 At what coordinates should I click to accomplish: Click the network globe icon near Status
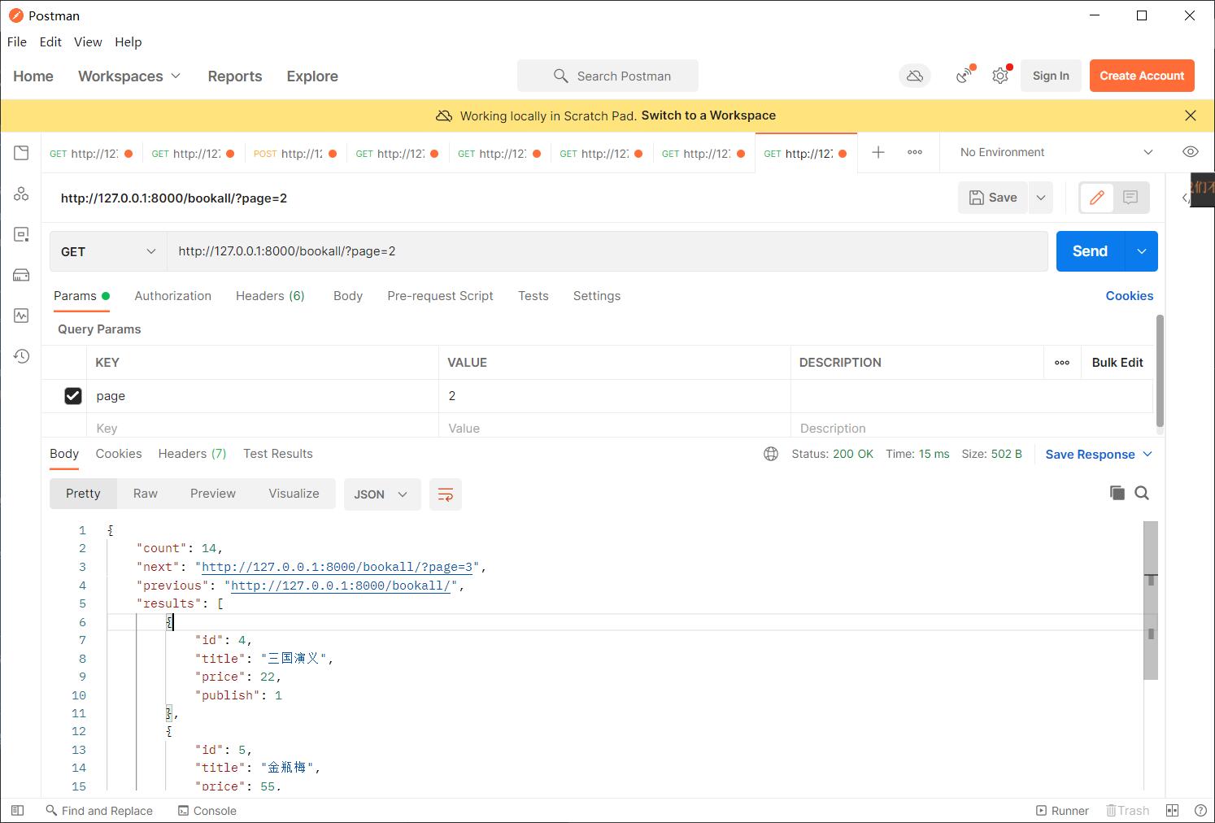(771, 454)
